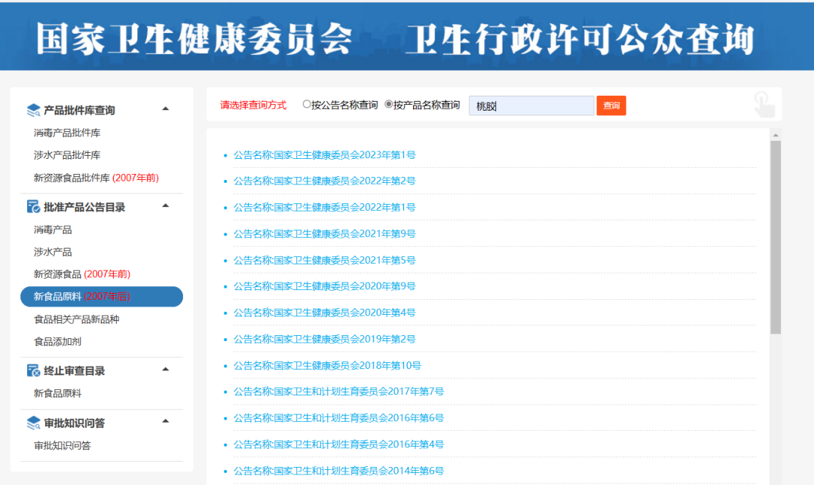This screenshot has height=485, width=814.
Task: Open 新食品原料 under 终止审查目录
Action: click(57, 394)
